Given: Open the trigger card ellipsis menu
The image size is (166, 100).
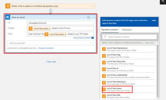Looking at the screenshot, I should (93, 6).
